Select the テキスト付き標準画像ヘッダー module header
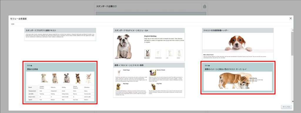This screenshot has height=113, width=301. 238,30
